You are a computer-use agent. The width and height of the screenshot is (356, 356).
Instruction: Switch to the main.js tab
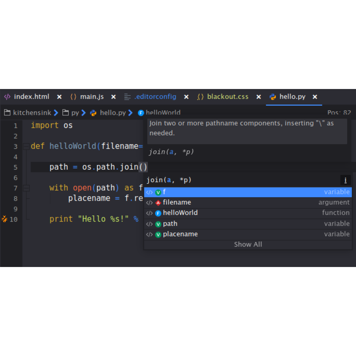click(x=92, y=97)
